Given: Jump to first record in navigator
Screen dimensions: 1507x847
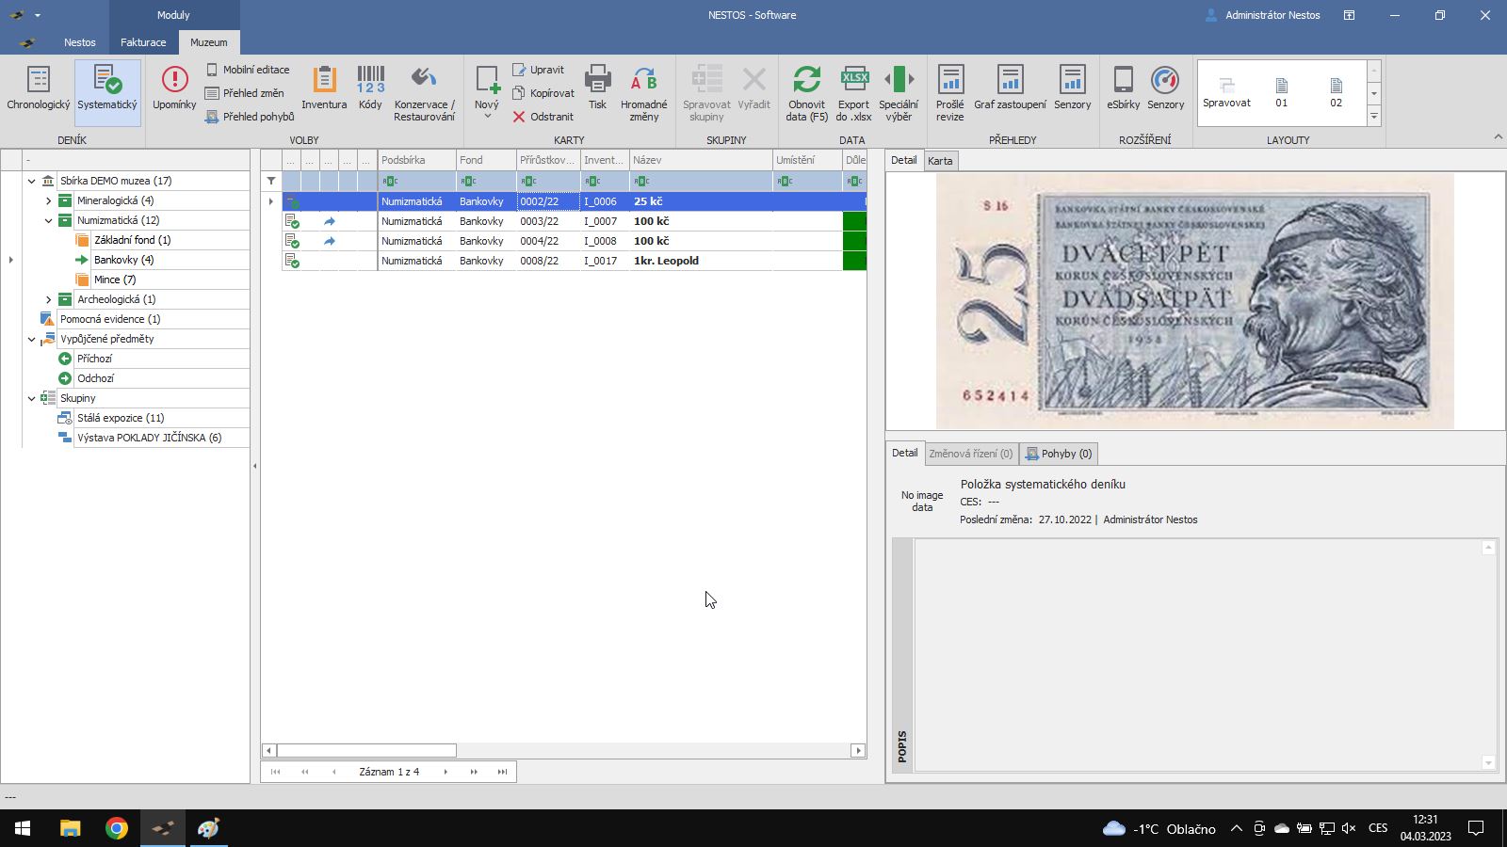Looking at the screenshot, I should click(x=275, y=772).
